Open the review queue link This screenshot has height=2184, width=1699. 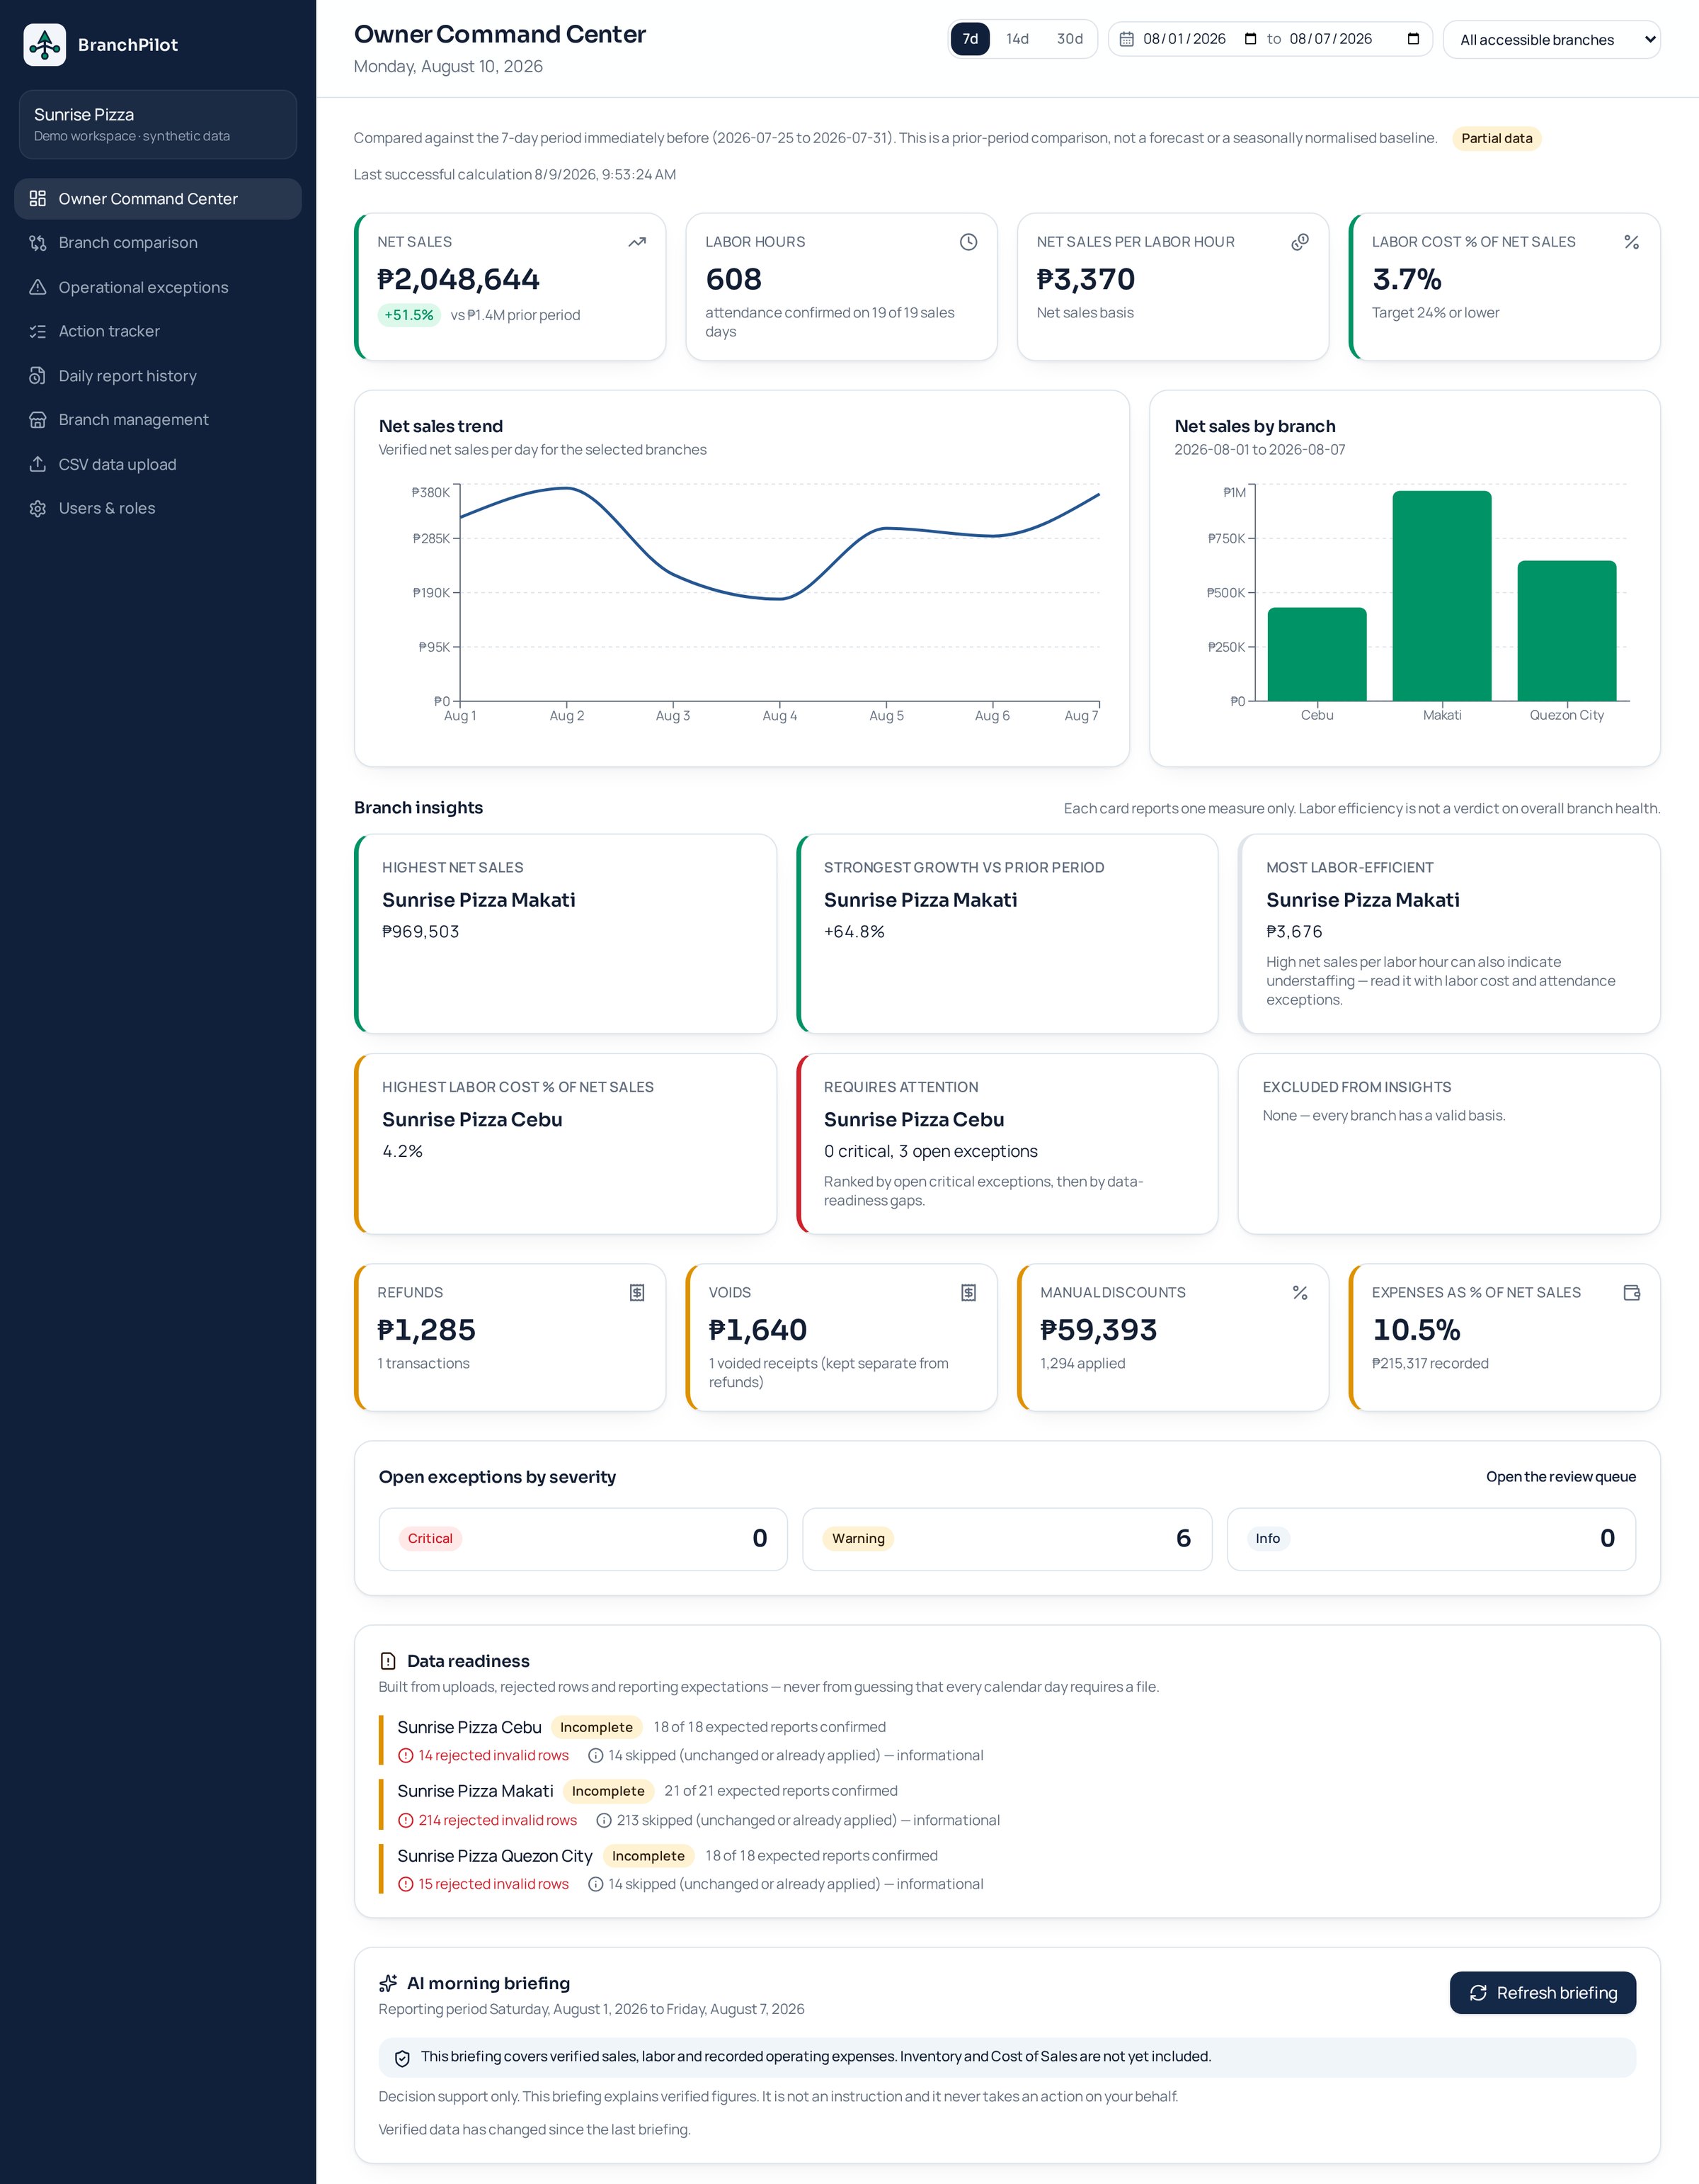(1560, 1477)
